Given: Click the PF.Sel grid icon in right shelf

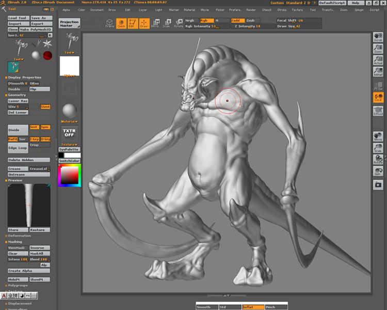Looking at the screenshot, I should [x=378, y=86].
